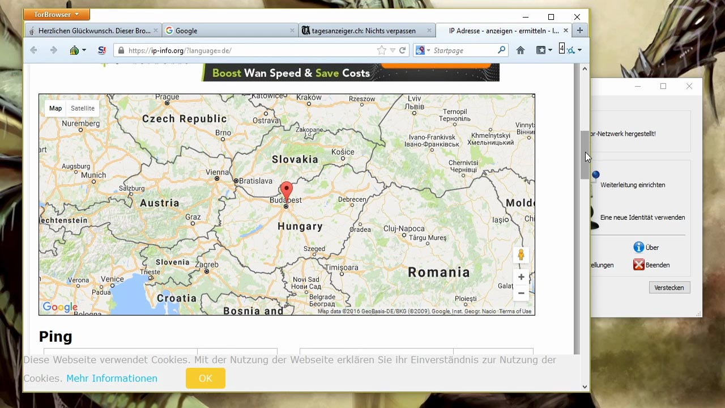
Task: Click the Torbutton onion icon
Action: pyautogui.click(x=74, y=50)
